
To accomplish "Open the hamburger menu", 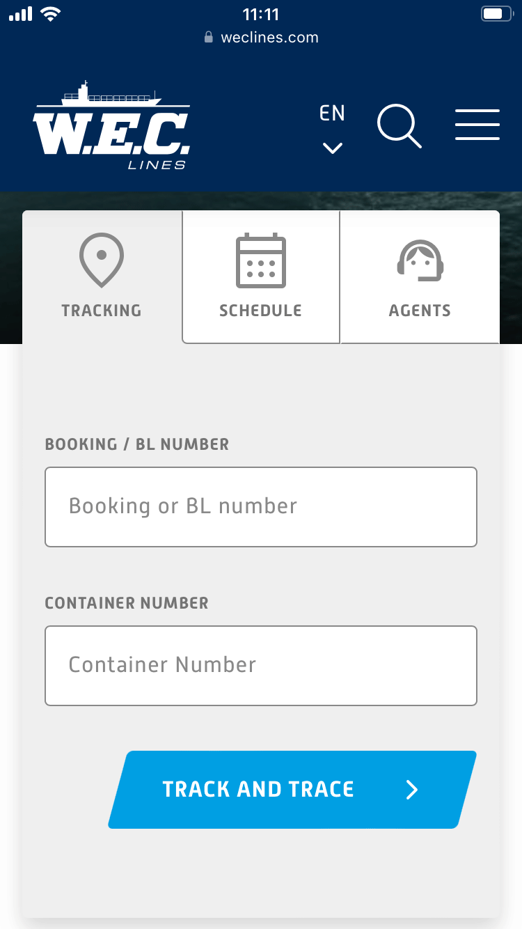I will pyautogui.click(x=477, y=125).
